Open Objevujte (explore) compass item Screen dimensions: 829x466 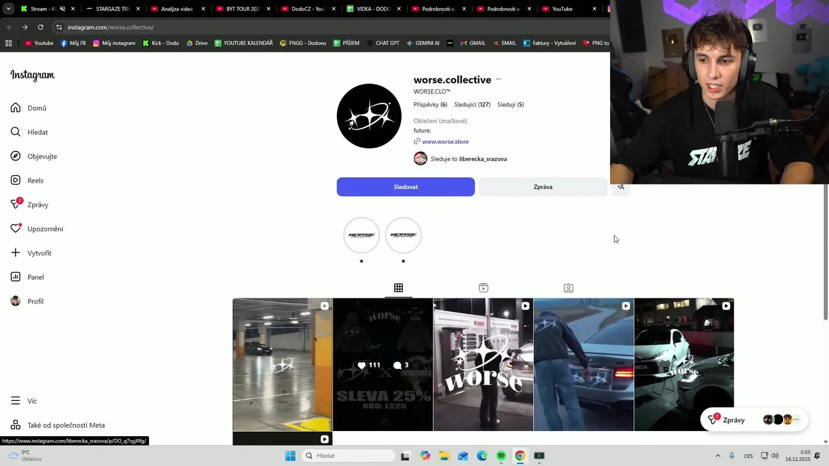click(x=34, y=157)
